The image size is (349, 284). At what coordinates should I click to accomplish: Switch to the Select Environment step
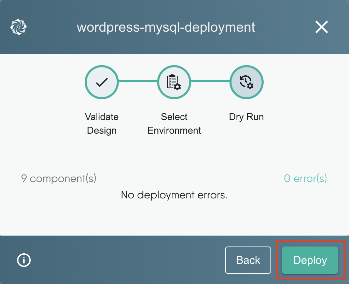174,123
